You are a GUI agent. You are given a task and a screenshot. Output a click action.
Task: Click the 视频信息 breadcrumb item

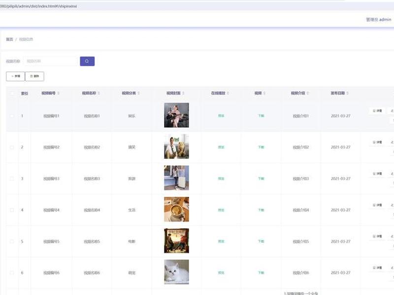(26, 39)
